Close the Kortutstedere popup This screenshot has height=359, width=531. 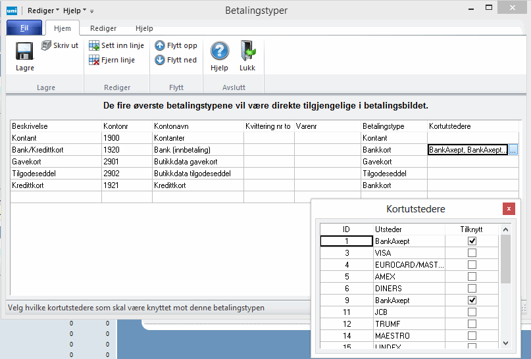point(509,209)
